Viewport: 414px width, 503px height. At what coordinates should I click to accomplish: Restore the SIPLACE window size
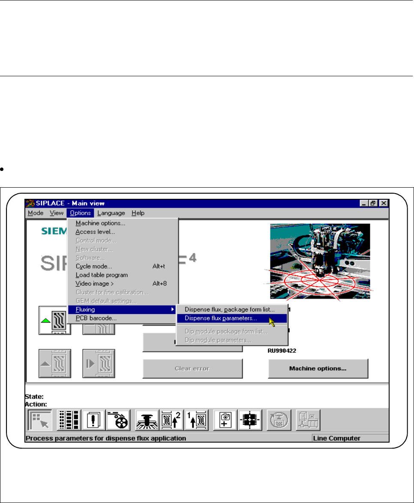(373, 204)
